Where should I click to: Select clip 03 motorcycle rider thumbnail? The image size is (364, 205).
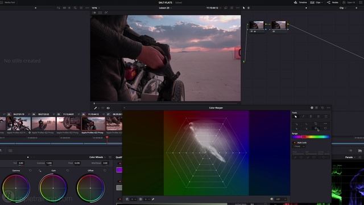(x=18, y=124)
